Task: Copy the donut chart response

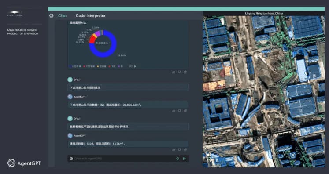Action: pyautogui.click(x=185, y=72)
